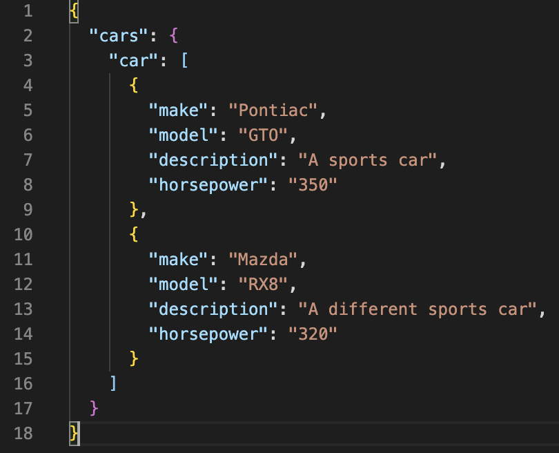Click the "model" key on line 12

coord(183,285)
